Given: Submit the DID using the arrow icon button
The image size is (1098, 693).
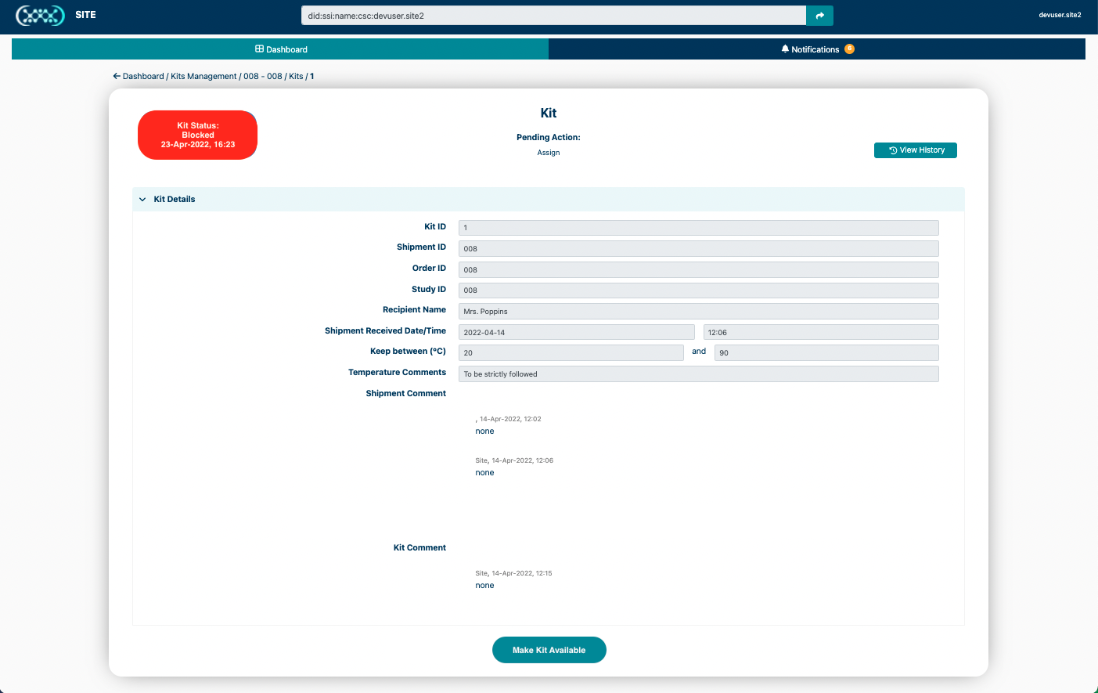Looking at the screenshot, I should click(819, 15).
